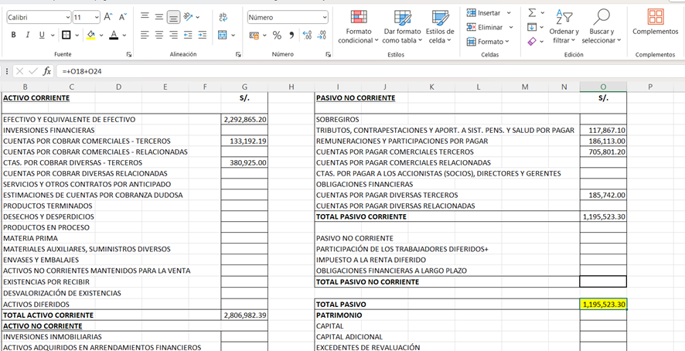685x351 pixels.
Task: Select TOTAL PASIVO value 1,195,523.30 highlighted yellow
Action: [603, 305]
